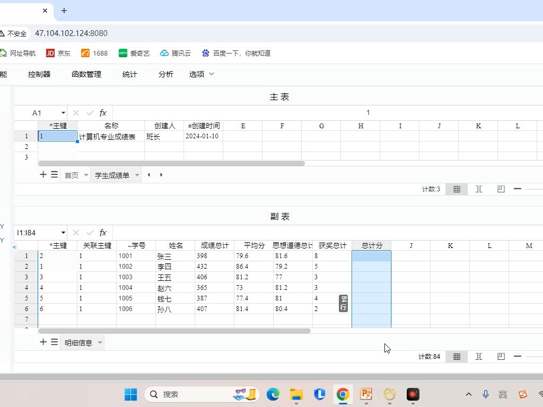Click the fx function icon in main table

point(103,113)
